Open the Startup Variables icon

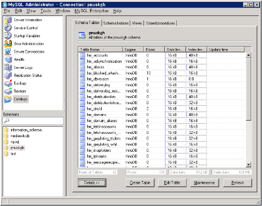coord(8,36)
